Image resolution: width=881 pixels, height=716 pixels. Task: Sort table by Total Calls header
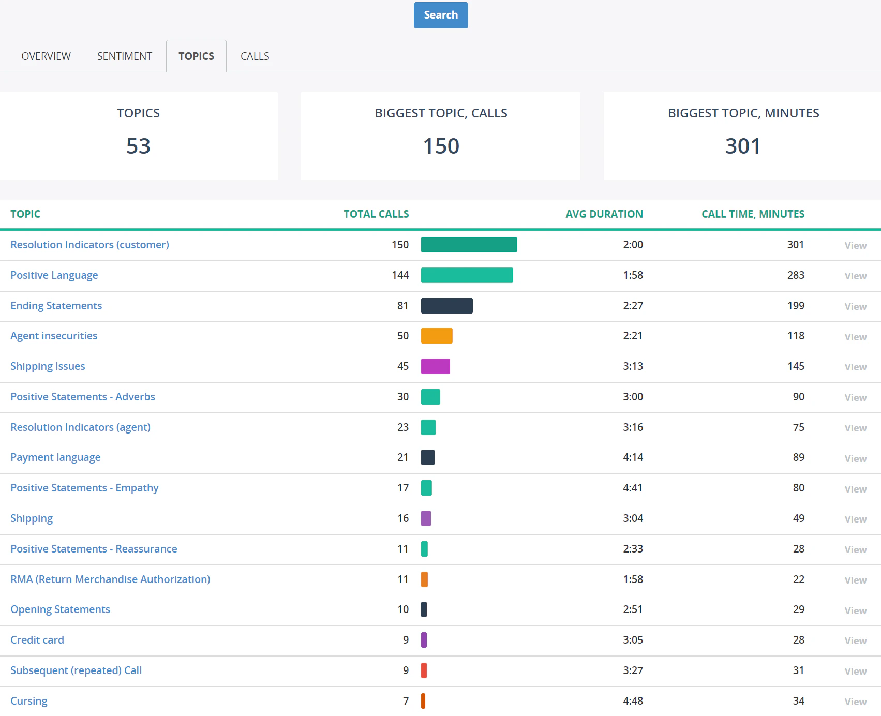(x=376, y=214)
